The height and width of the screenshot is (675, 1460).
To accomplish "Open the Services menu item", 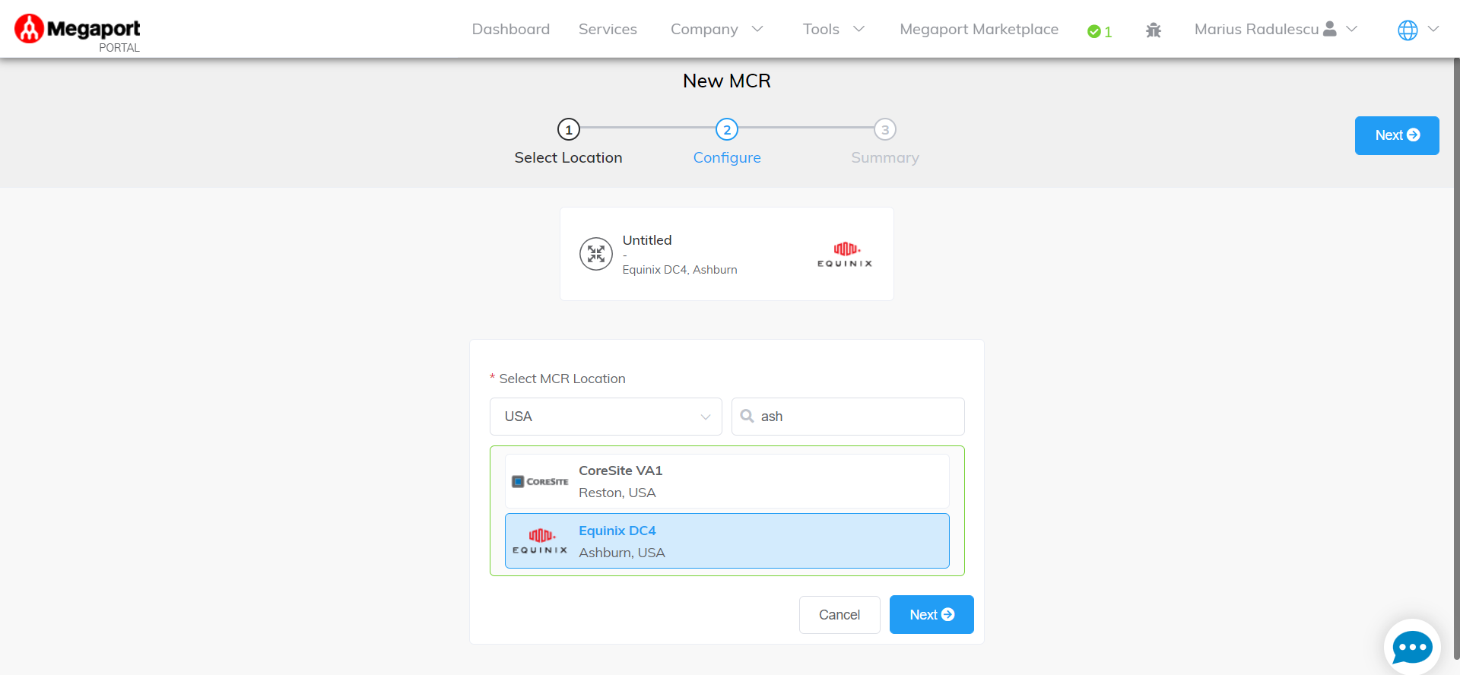I will coord(608,29).
